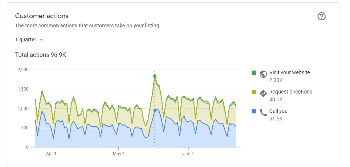Click the olive Request directions swatch
The height and width of the screenshot is (167, 350).
tap(254, 92)
